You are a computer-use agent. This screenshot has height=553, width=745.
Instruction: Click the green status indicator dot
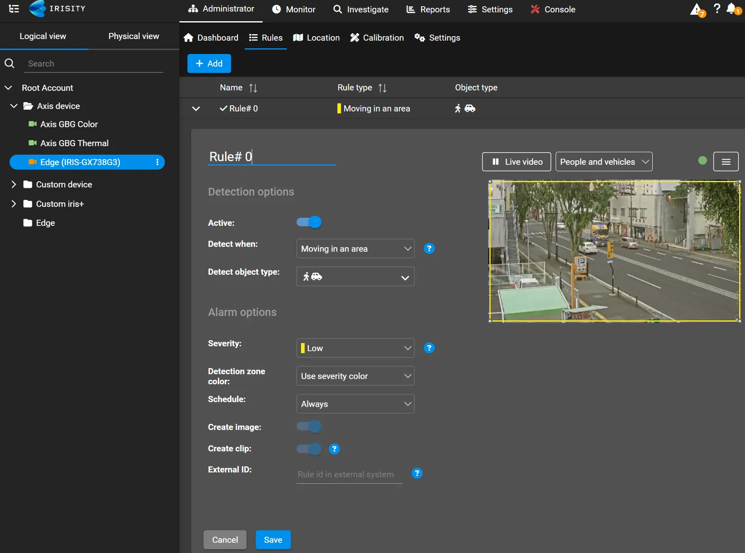[x=702, y=161]
